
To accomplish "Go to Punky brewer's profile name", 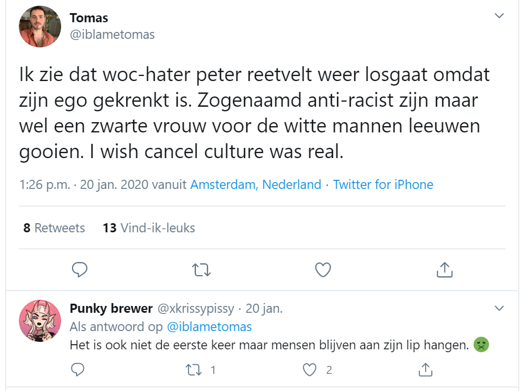I will click(111, 308).
